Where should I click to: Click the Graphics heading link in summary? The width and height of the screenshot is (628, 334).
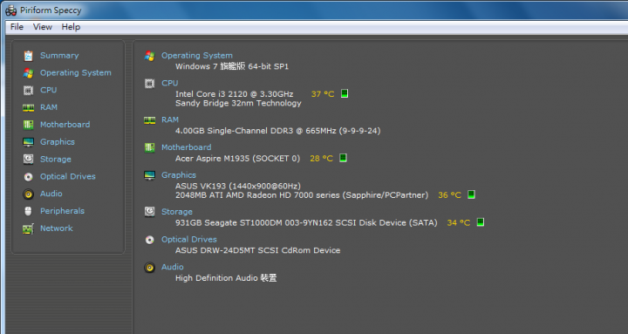179,175
